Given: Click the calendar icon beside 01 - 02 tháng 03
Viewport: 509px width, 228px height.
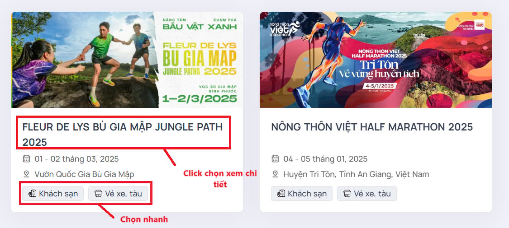Looking at the screenshot, I should 26,158.
